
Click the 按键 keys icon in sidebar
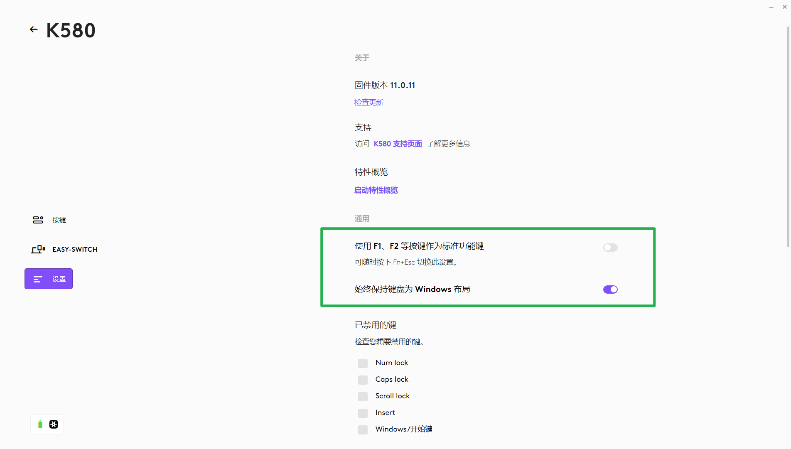[38, 220]
